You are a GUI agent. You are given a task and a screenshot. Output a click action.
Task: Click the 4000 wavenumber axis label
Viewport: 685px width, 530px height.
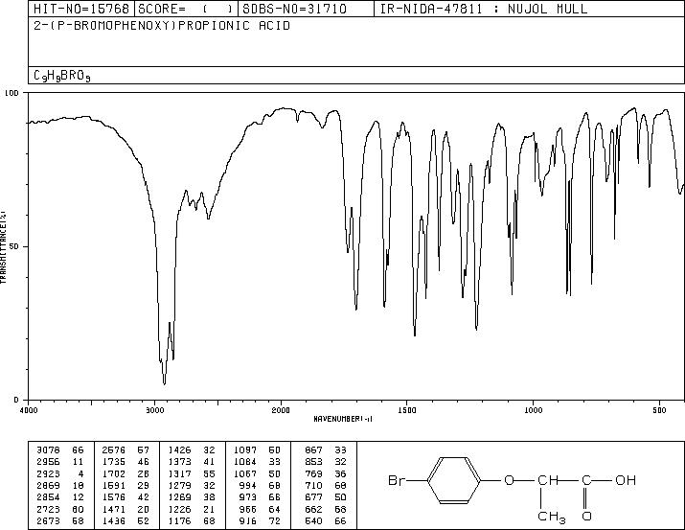click(29, 410)
